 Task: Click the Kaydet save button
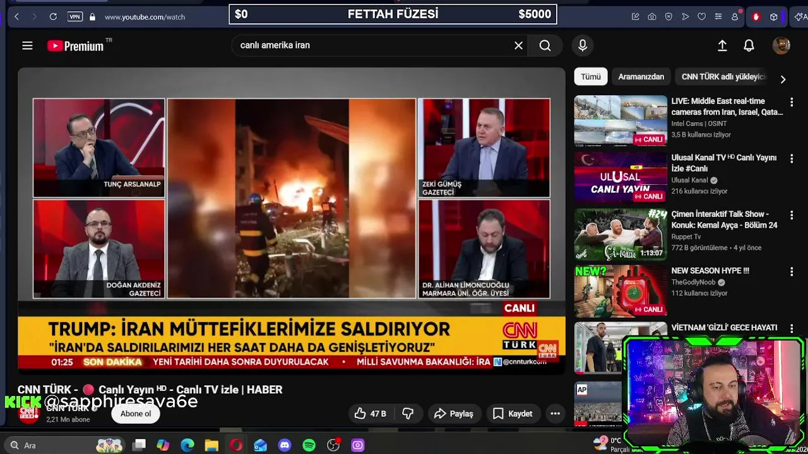point(513,414)
